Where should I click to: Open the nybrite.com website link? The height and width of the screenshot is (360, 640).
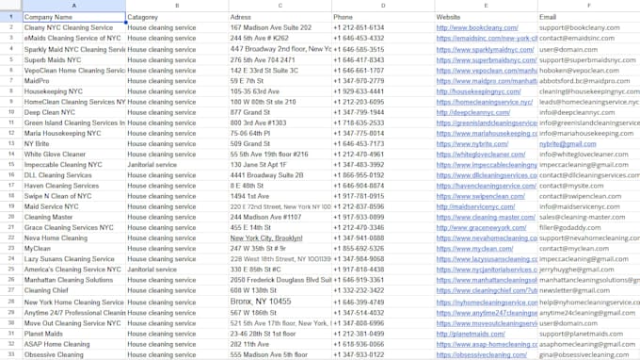click(472, 144)
